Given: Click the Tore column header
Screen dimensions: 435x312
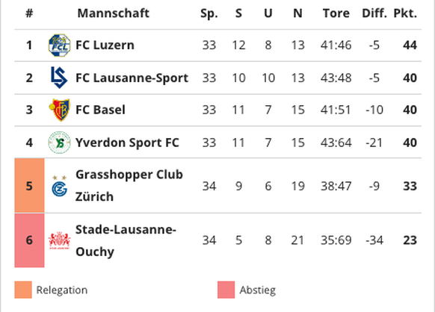Looking at the screenshot, I should click(x=336, y=13).
